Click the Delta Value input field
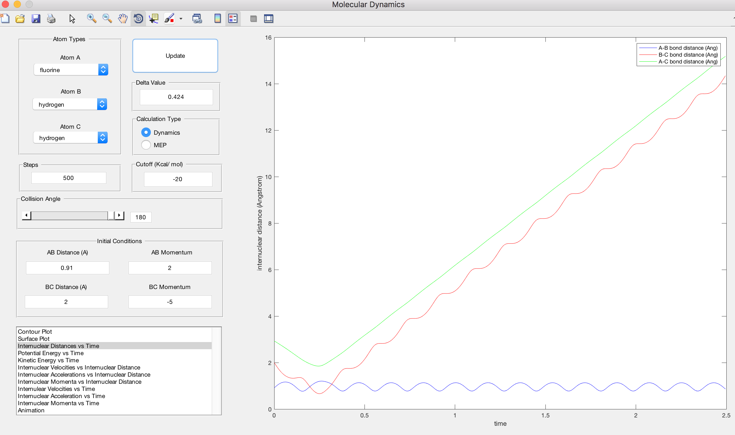The height and width of the screenshot is (435, 735). [x=176, y=97]
